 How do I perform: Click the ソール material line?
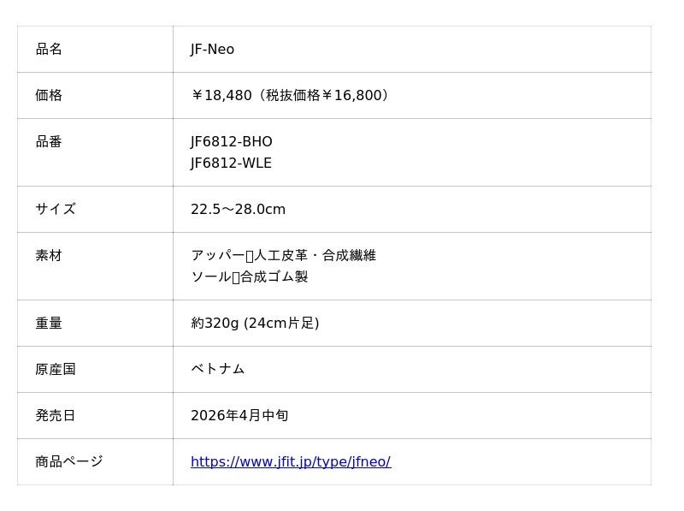(x=249, y=277)
